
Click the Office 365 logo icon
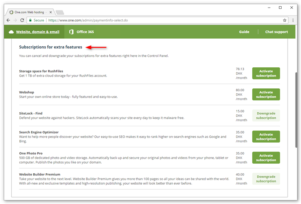(x=71, y=32)
